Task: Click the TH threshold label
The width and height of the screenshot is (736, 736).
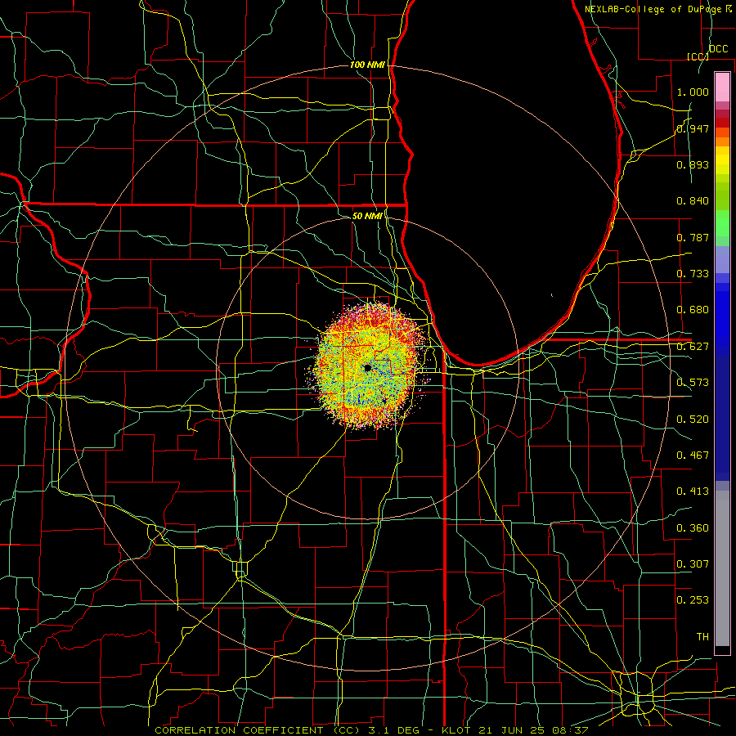Action: (702, 636)
